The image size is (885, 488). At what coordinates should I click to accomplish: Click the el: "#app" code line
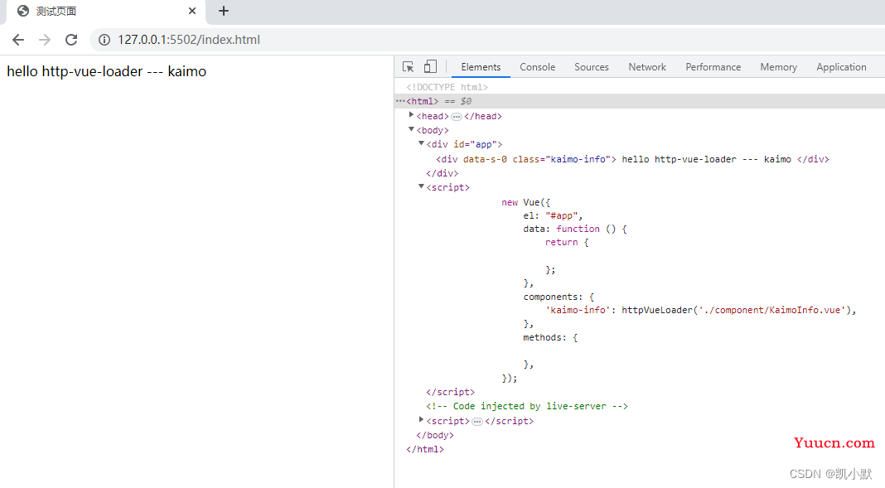click(553, 215)
